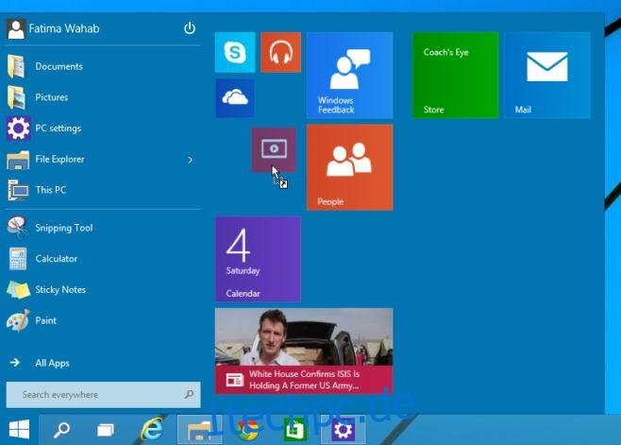The image size is (621, 445).
Task: Open taskbar Search magnifier button
Action: (x=61, y=430)
